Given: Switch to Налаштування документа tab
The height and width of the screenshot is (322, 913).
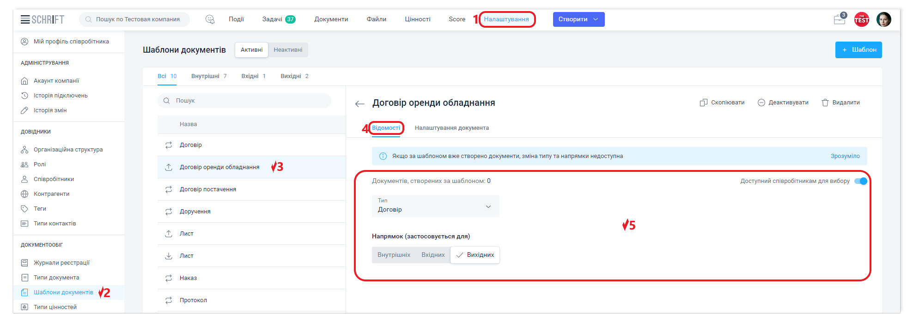Looking at the screenshot, I should tap(451, 128).
